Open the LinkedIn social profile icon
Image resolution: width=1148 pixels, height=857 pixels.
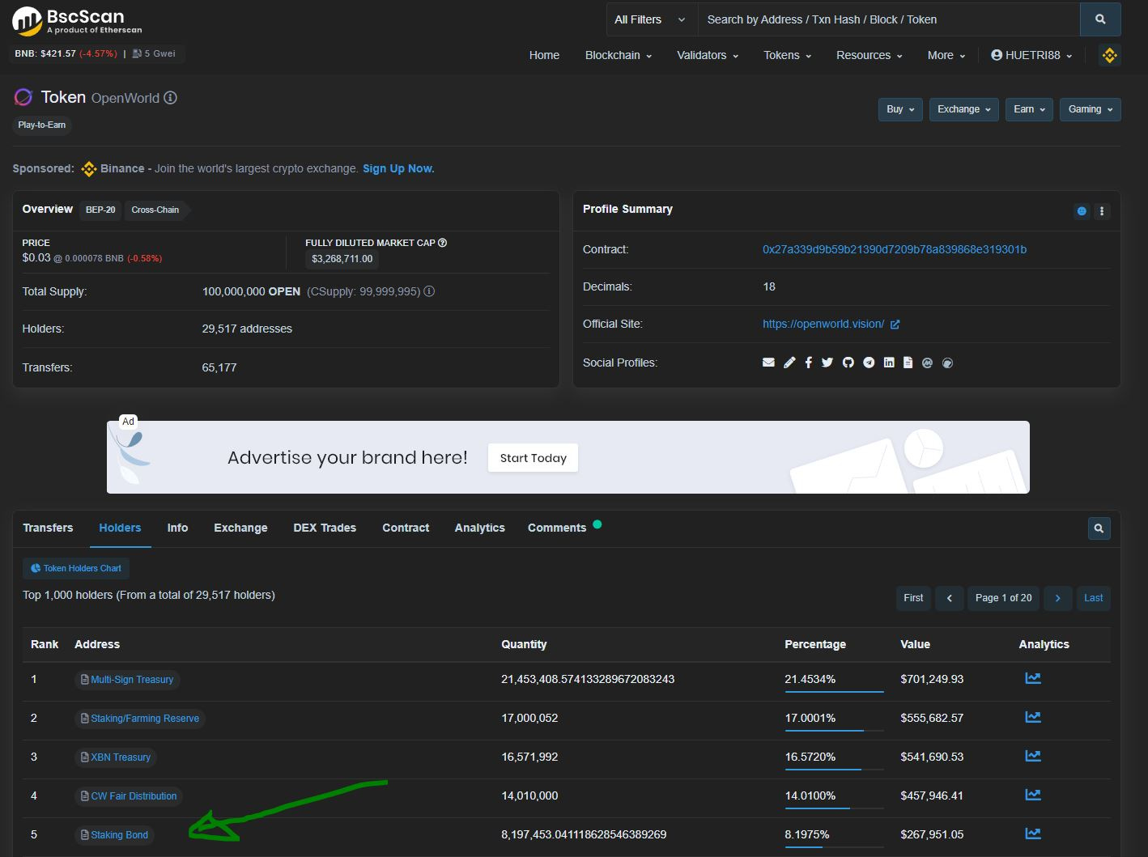(889, 363)
